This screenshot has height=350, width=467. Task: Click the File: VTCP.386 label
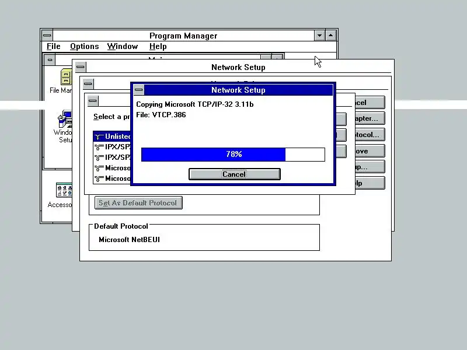pyautogui.click(x=161, y=115)
